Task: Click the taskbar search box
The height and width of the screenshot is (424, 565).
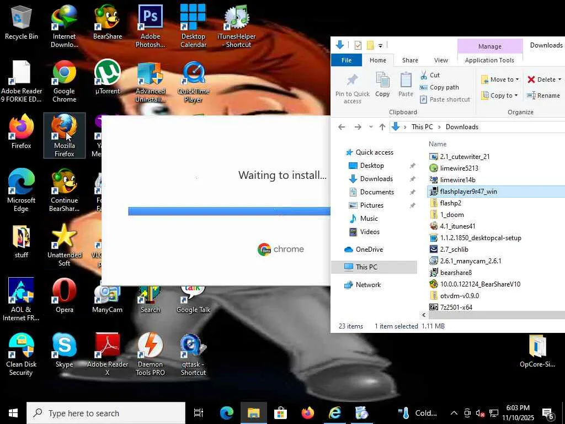Action: (x=106, y=413)
